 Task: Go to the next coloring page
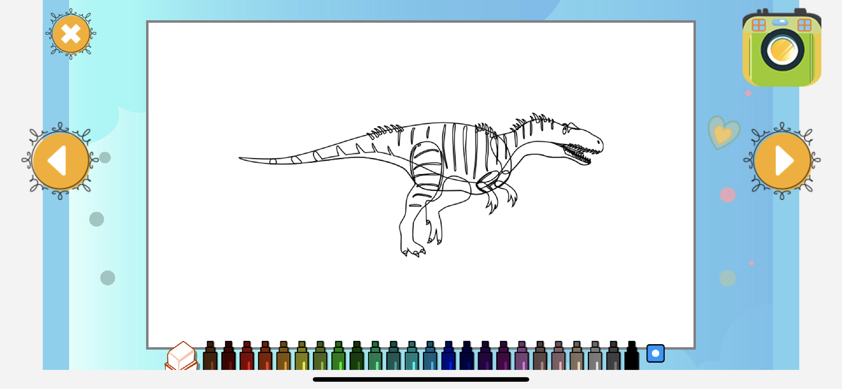coord(782,161)
